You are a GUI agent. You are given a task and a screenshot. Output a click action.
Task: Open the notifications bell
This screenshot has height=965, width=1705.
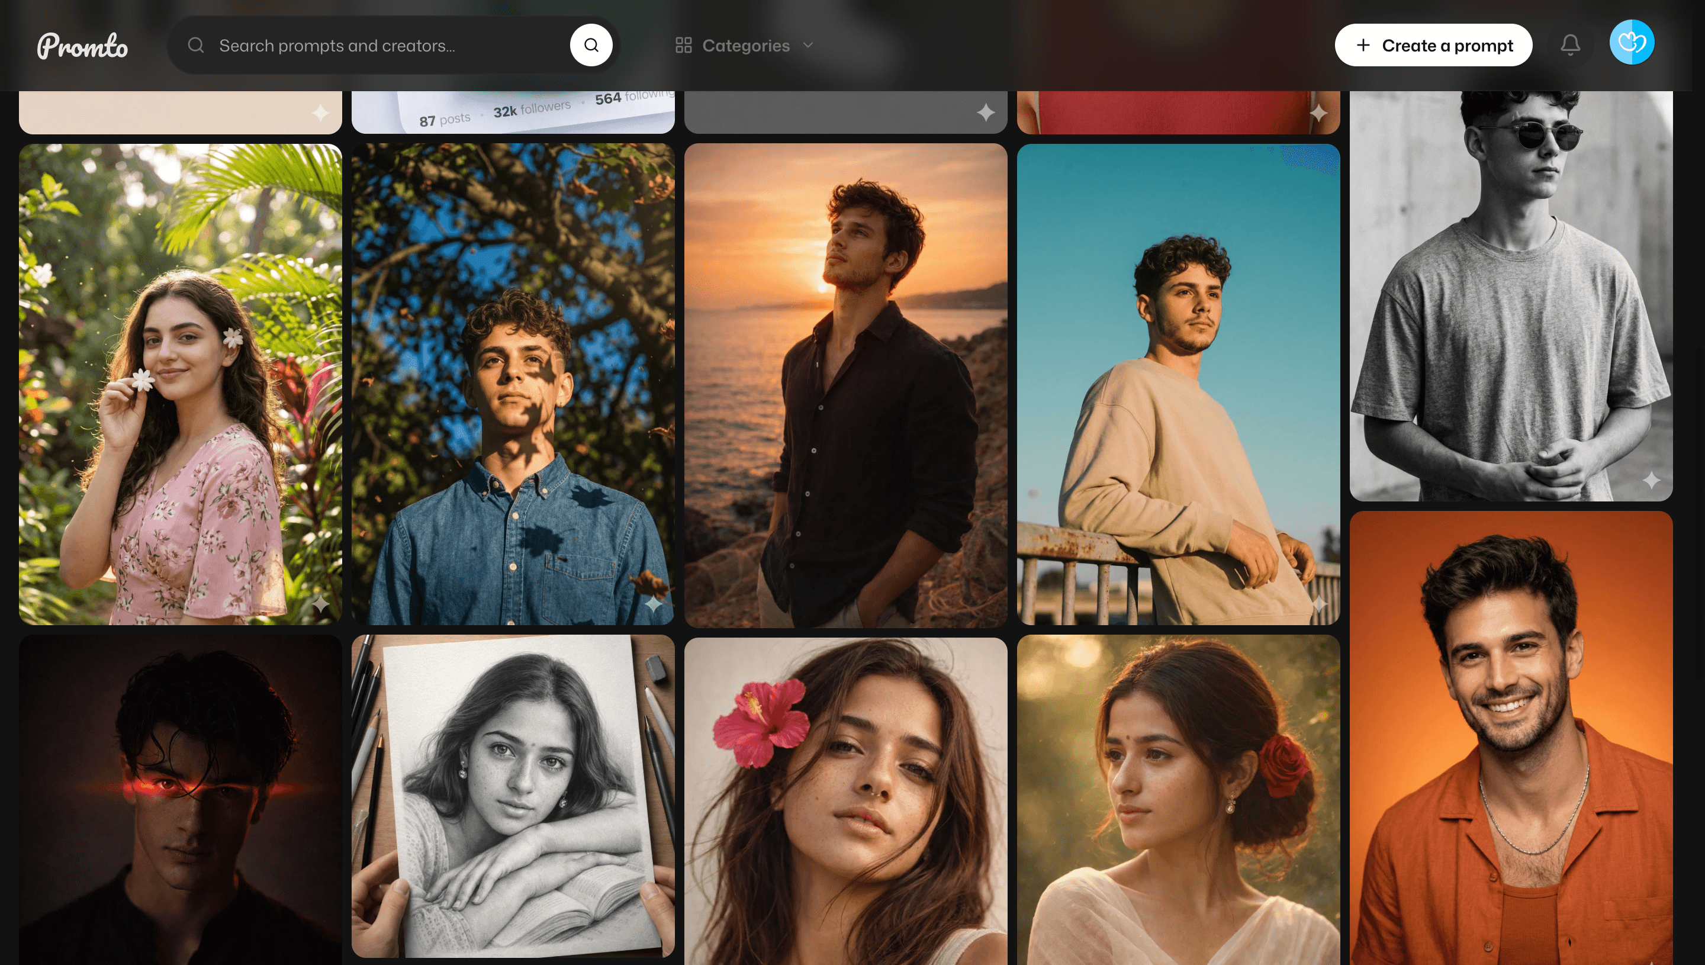click(x=1570, y=44)
